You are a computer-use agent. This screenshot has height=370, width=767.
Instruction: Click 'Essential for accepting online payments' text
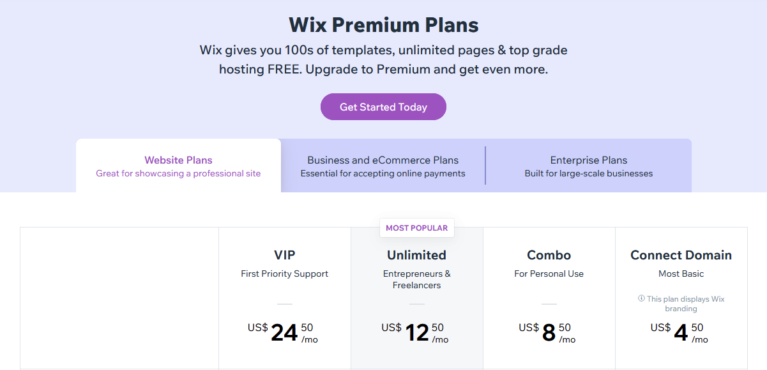click(383, 173)
